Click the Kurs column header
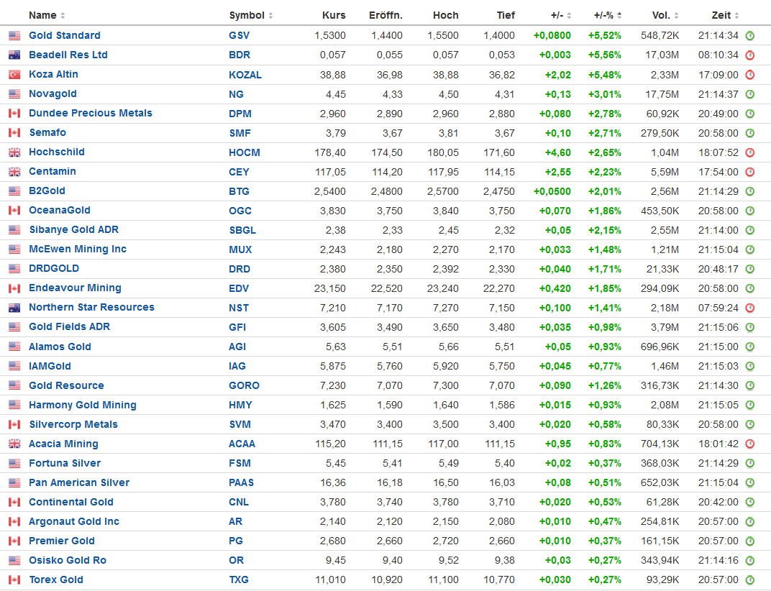The image size is (771, 591). point(334,15)
